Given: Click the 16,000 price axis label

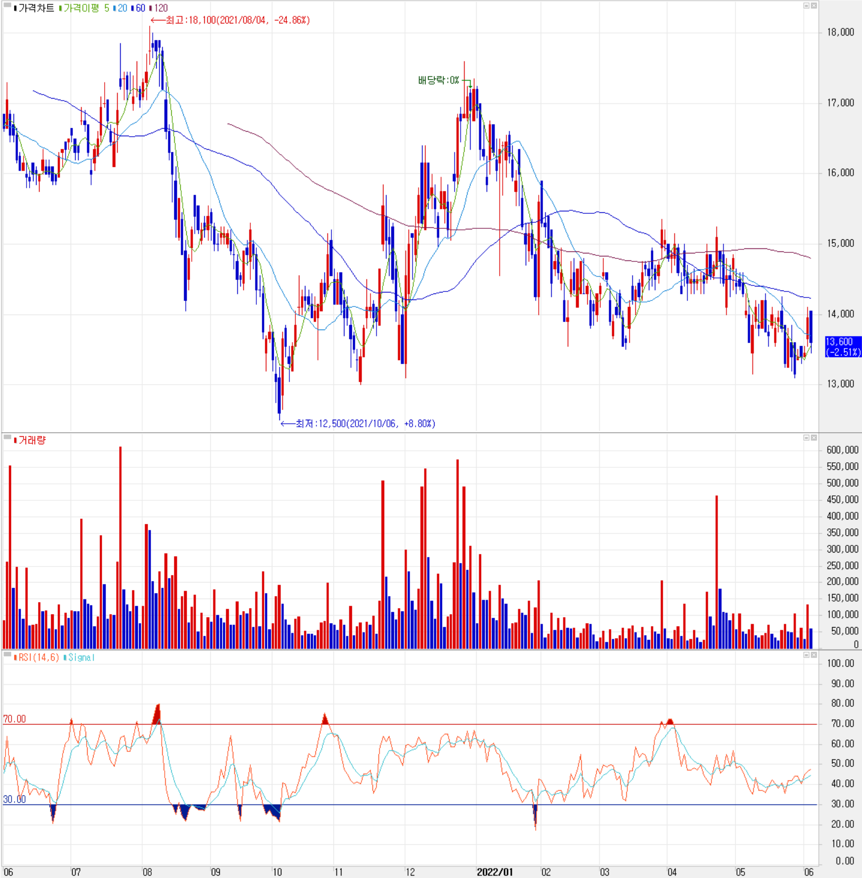Looking at the screenshot, I should [840, 173].
